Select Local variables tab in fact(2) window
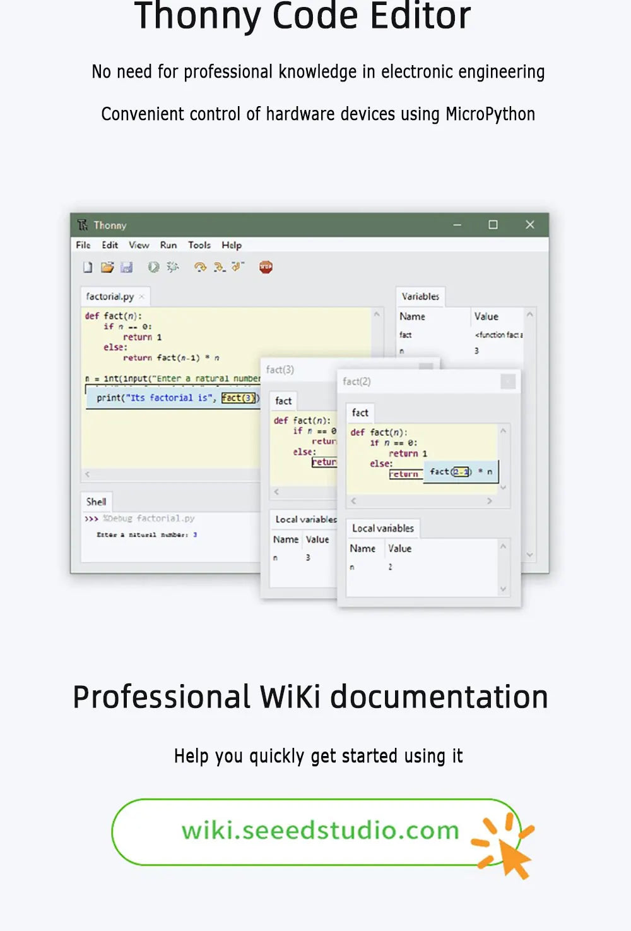This screenshot has width=631, height=931. [383, 528]
